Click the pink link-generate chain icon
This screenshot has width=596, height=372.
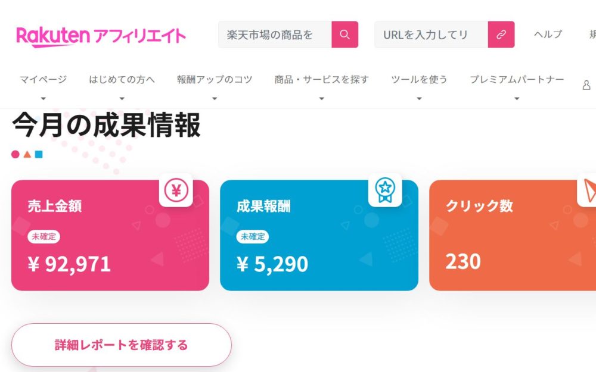tap(501, 35)
